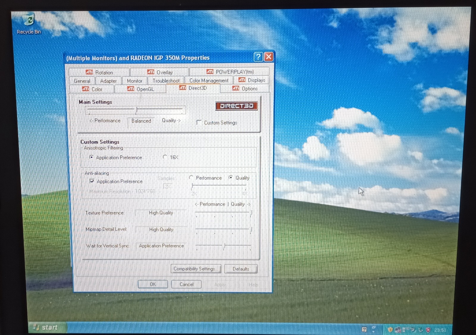Click Mipmap Detail Level High Quality value

[161, 229]
